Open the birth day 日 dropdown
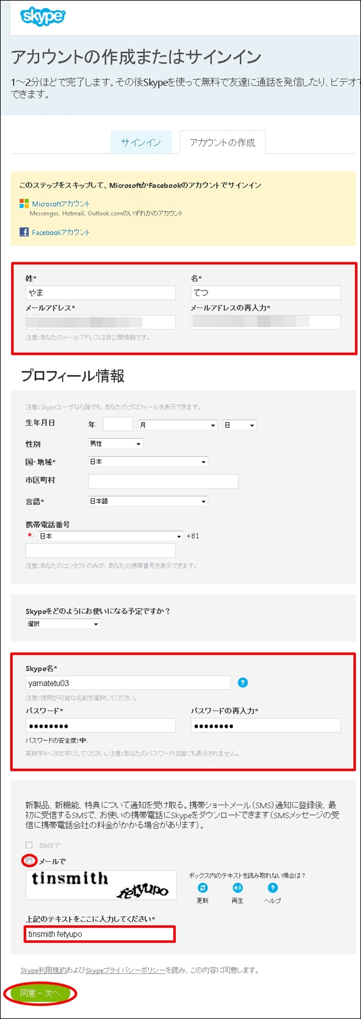The image size is (361, 1019). click(x=239, y=425)
